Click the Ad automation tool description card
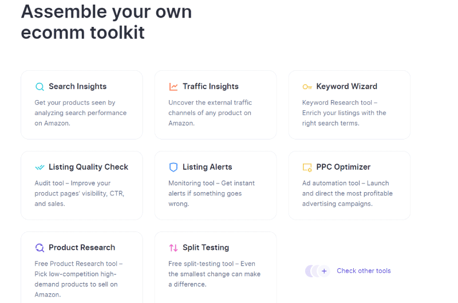The image size is (458, 303). tap(349, 185)
